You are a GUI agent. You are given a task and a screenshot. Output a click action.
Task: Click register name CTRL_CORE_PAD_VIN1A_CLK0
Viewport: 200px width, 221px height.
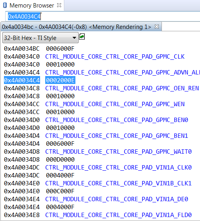[x=118, y=168]
